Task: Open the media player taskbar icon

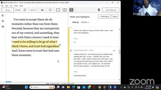Action: (105, 87)
